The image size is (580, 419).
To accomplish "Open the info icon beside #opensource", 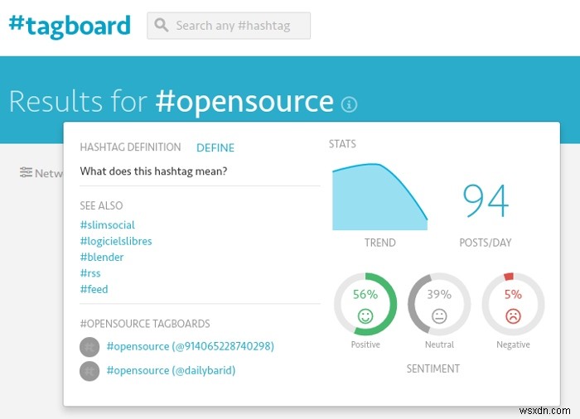I will 350,104.
